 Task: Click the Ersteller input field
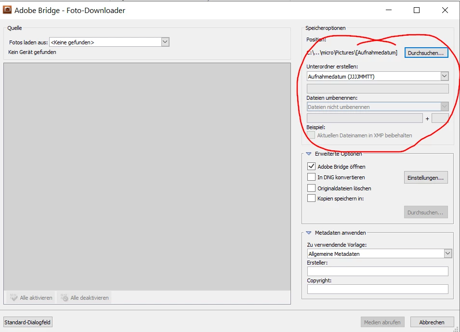tap(378, 271)
